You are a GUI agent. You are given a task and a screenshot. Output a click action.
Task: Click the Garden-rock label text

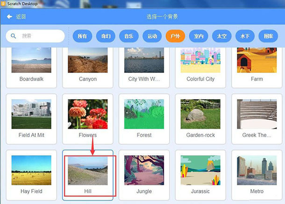(200, 135)
